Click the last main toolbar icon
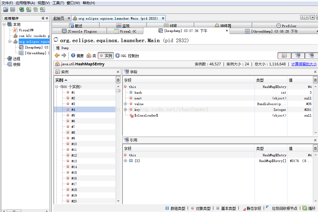Screen dimensions: 318x212 point(42,10)
